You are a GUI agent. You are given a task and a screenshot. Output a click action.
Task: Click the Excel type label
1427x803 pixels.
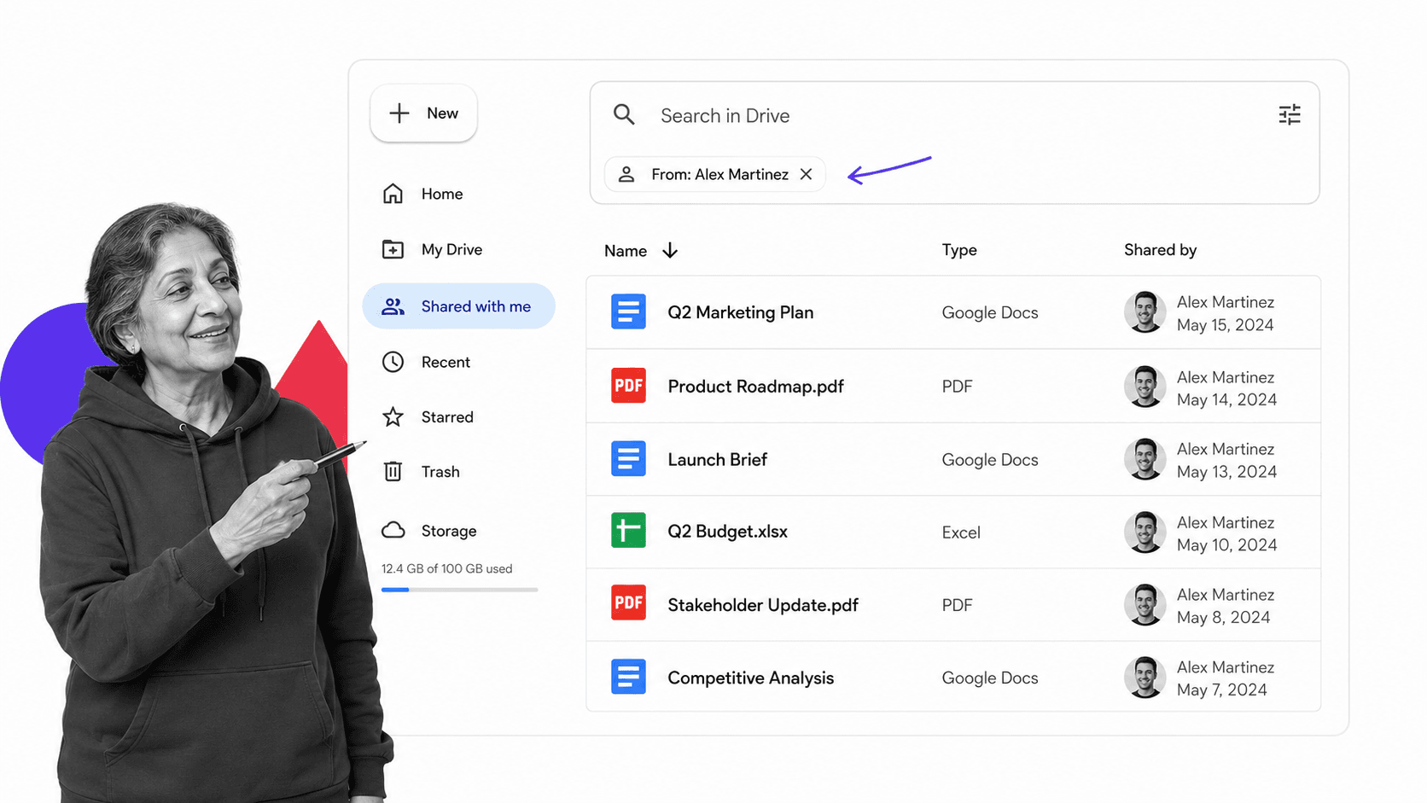coord(961,532)
